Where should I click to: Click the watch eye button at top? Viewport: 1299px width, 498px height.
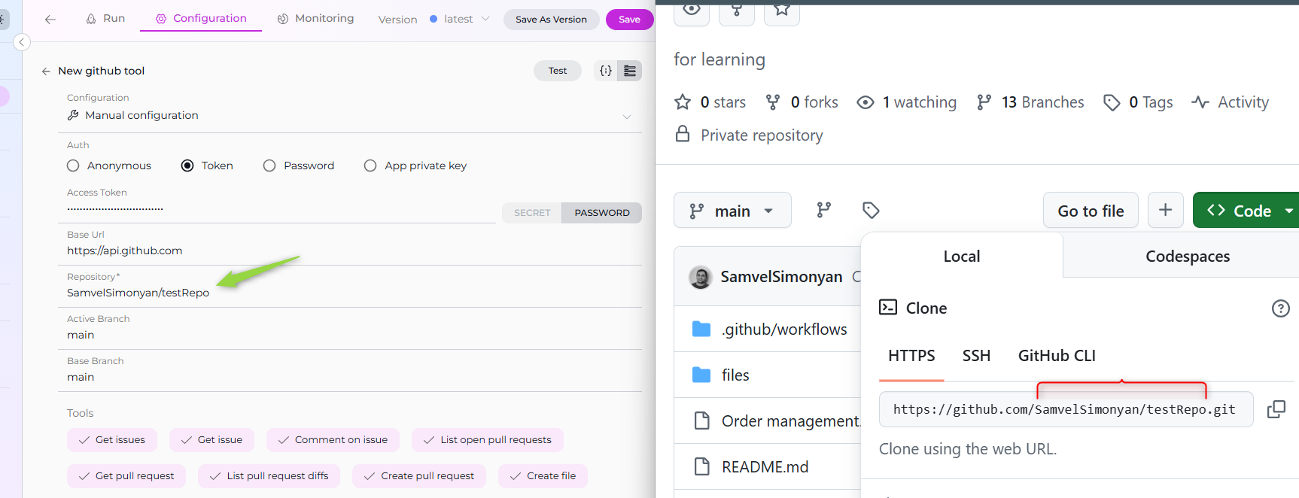(x=692, y=12)
